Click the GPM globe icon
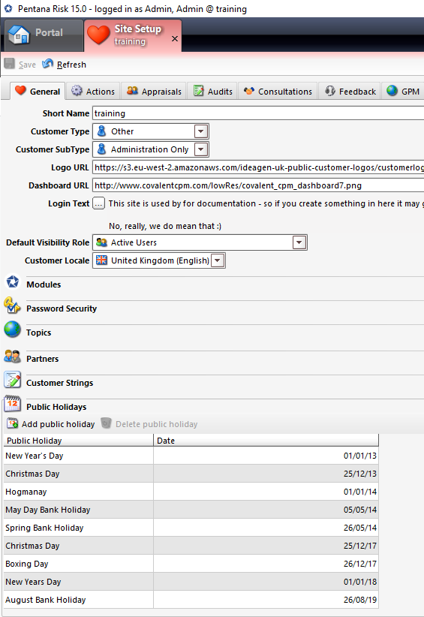 (392, 91)
